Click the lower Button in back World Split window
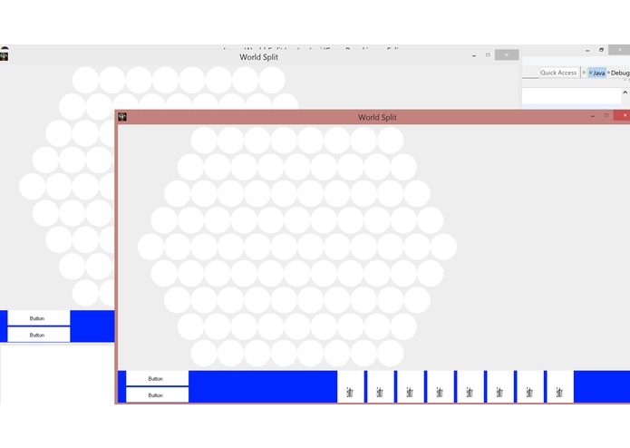This screenshot has height=448, width=630. [39, 335]
